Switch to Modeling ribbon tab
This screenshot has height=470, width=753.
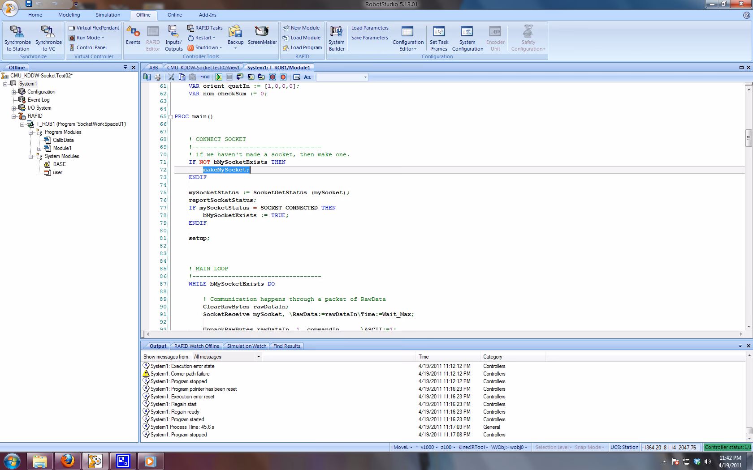(x=69, y=15)
